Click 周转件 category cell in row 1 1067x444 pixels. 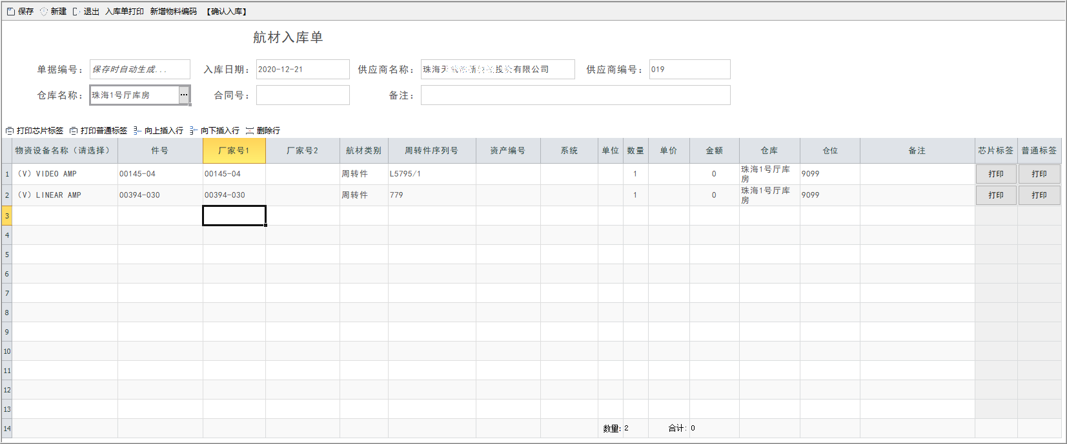click(x=364, y=174)
